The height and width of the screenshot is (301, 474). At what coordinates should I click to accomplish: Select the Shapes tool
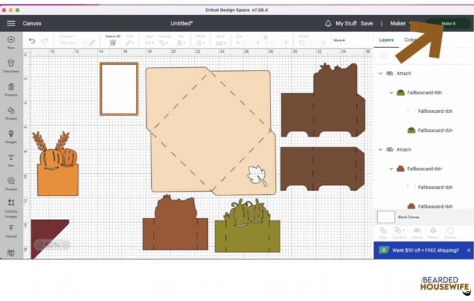pos(10,112)
